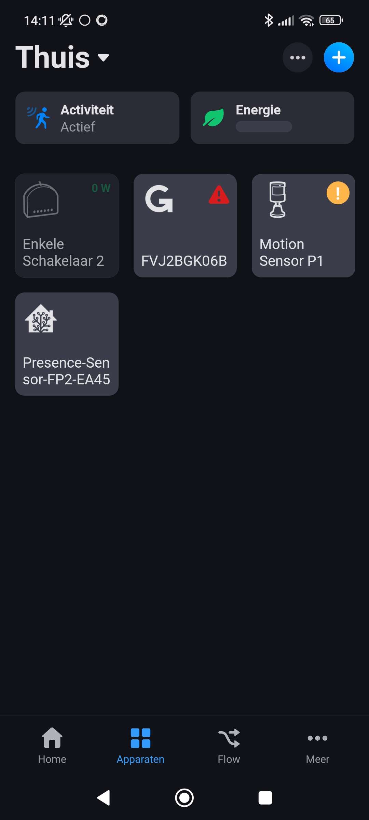This screenshot has height=820, width=369.
Task: Select the Apparaten tab
Action: coord(140,746)
